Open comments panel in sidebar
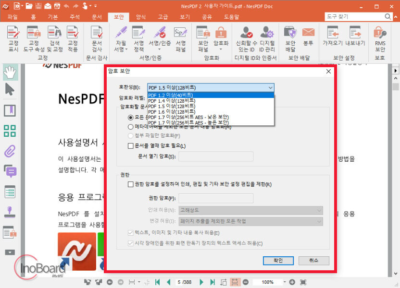The width and height of the screenshot is (400, 288). pos(11,171)
